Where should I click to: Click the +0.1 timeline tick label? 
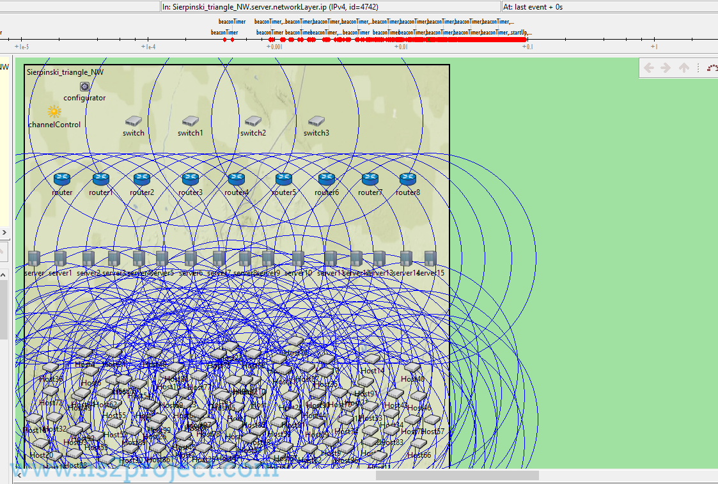pyautogui.click(x=527, y=47)
